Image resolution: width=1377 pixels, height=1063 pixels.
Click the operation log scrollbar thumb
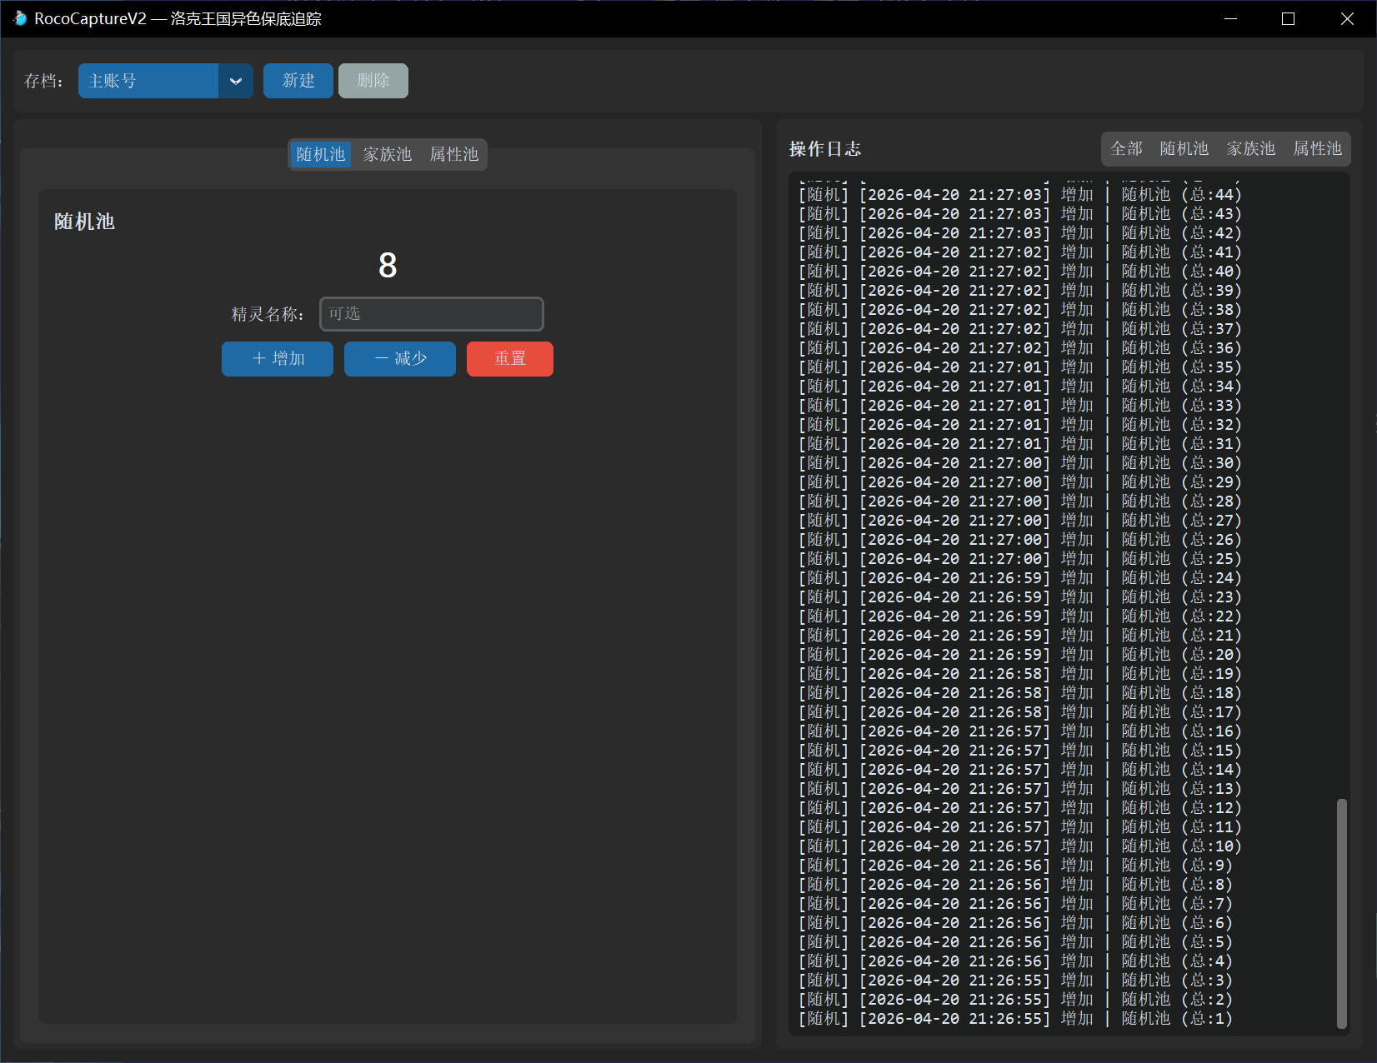pyautogui.click(x=1341, y=912)
